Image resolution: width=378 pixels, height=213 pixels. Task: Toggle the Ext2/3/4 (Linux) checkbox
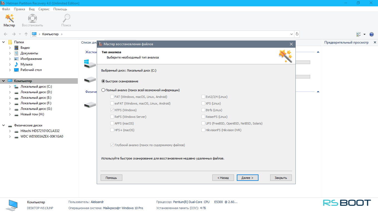(x=203, y=97)
